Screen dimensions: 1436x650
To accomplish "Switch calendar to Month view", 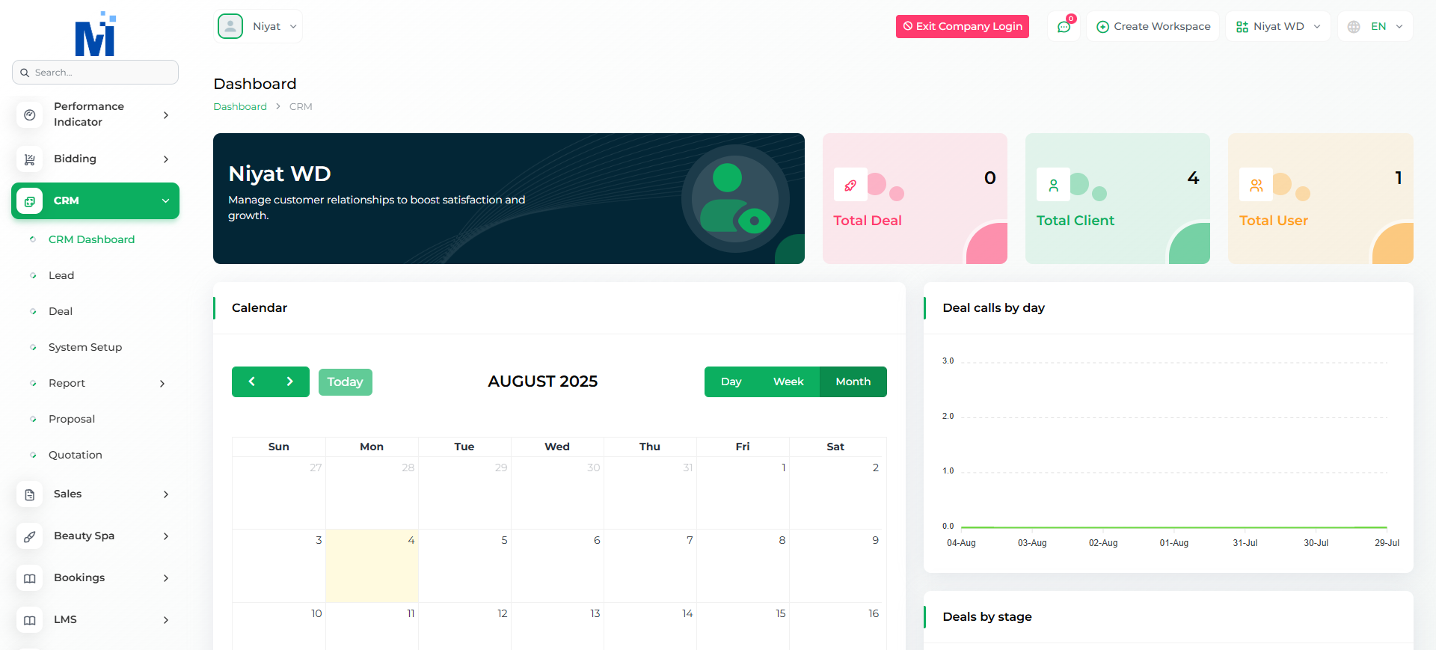I will point(853,381).
